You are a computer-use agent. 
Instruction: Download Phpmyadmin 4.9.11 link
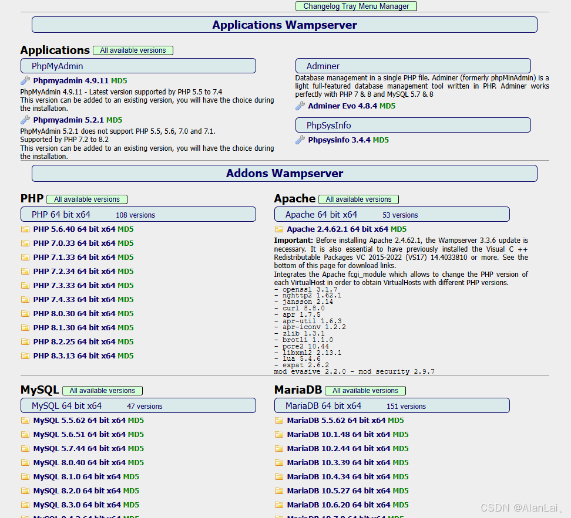(70, 81)
